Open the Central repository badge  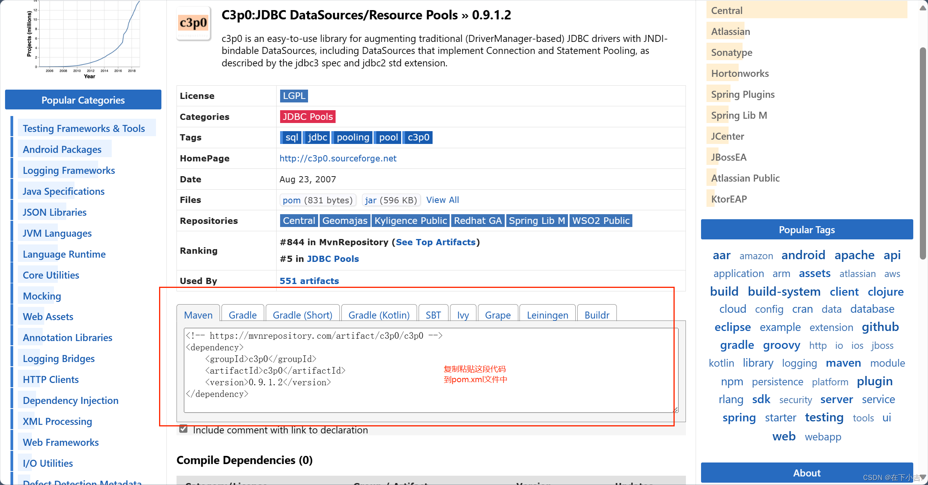click(x=299, y=220)
